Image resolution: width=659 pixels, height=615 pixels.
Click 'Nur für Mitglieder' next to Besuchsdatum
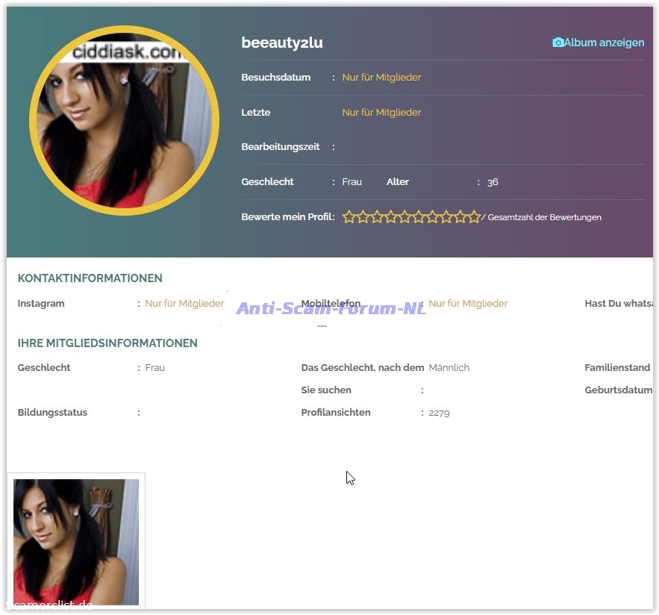(x=381, y=78)
